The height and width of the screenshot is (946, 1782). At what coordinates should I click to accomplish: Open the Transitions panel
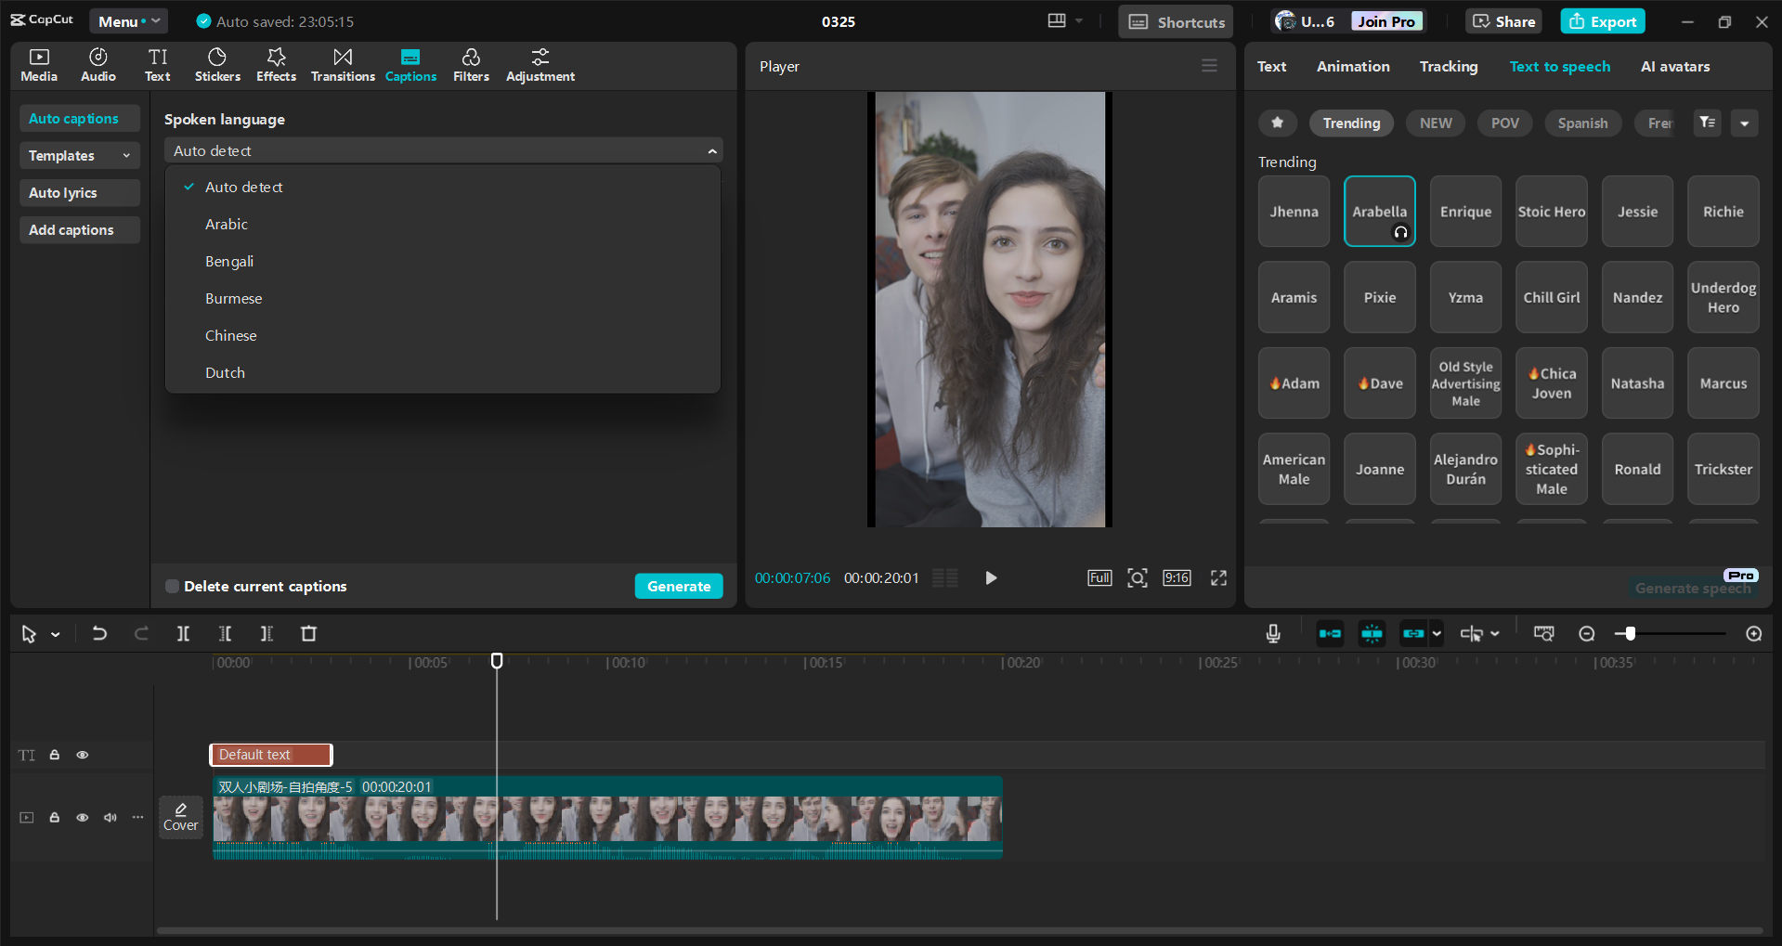(x=342, y=64)
